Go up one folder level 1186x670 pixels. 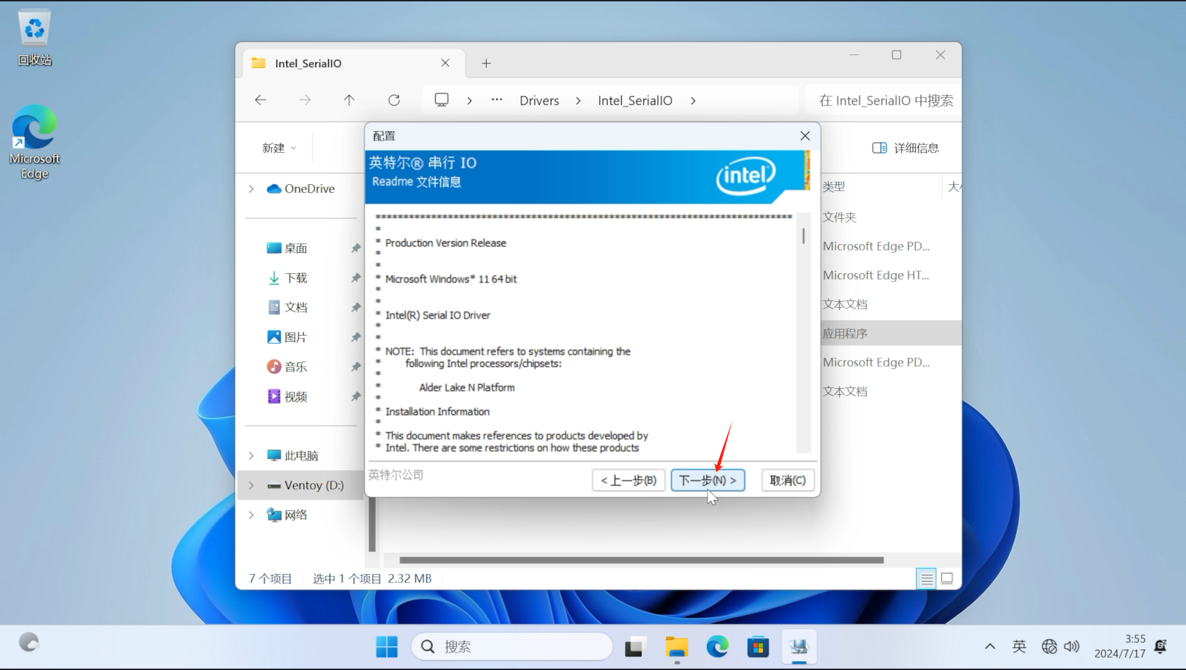pyautogui.click(x=349, y=100)
